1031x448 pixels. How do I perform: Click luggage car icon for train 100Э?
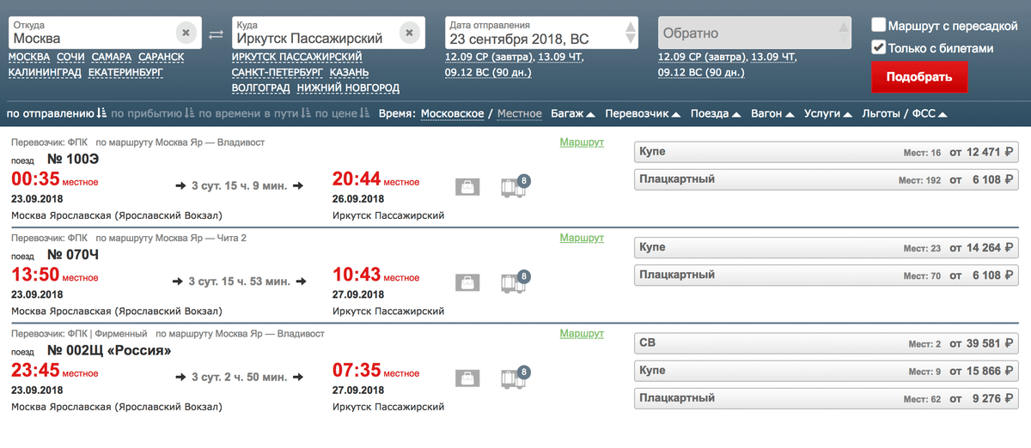coord(514,187)
